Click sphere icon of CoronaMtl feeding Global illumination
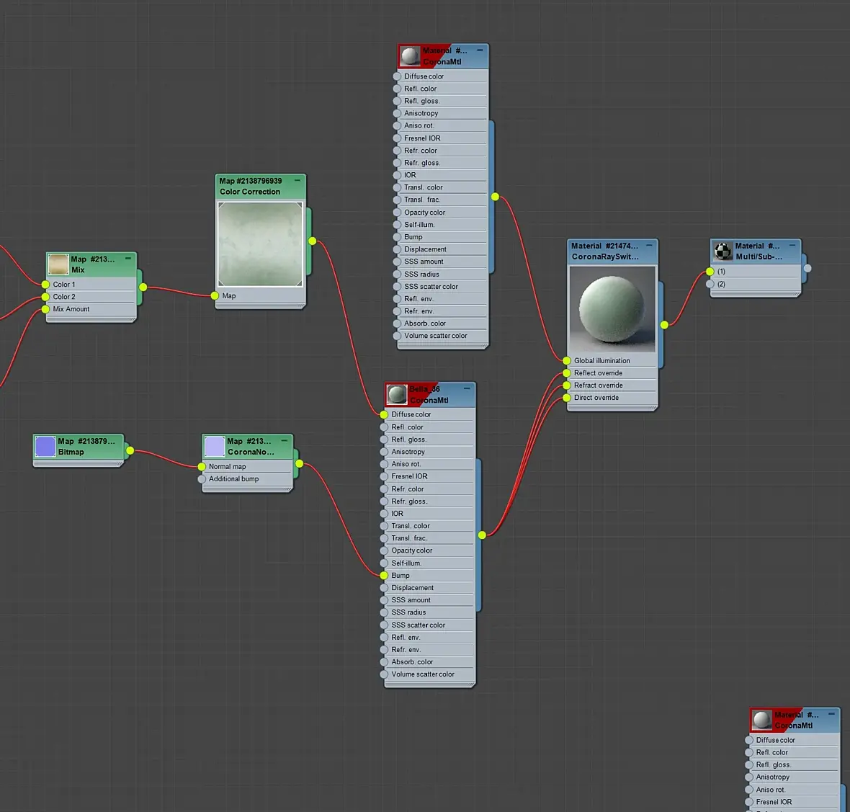 [x=409, y=55]
